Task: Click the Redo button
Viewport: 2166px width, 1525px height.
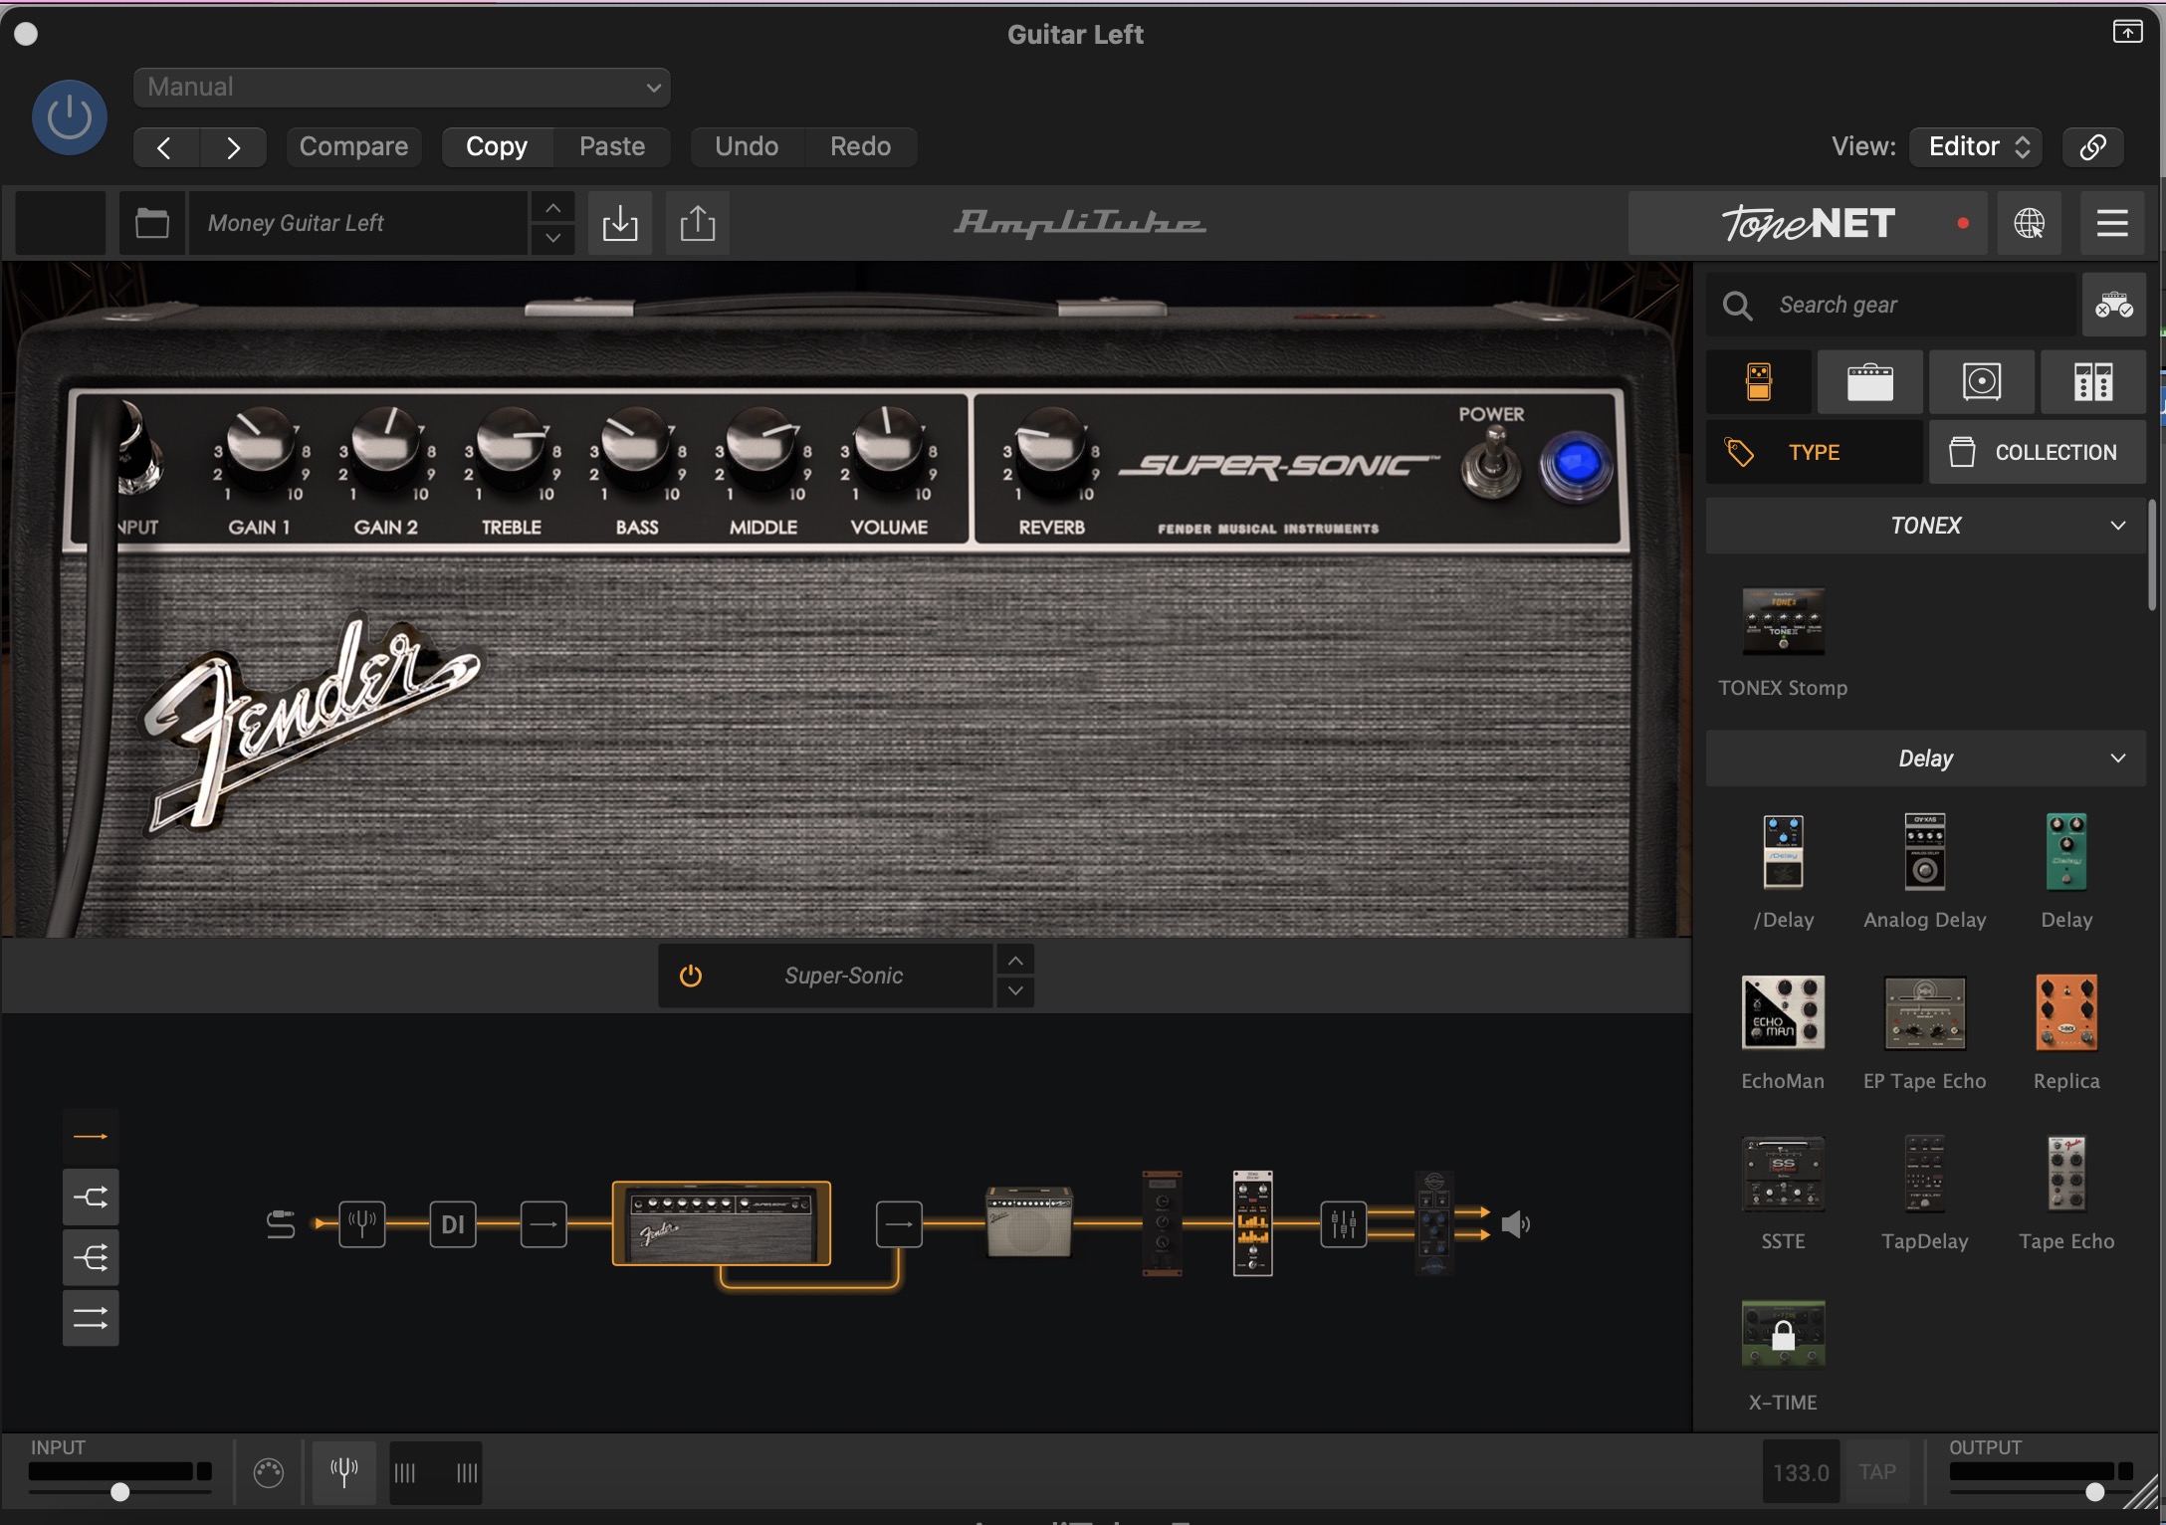Action: pyautogui.click(x=860, y=146)
